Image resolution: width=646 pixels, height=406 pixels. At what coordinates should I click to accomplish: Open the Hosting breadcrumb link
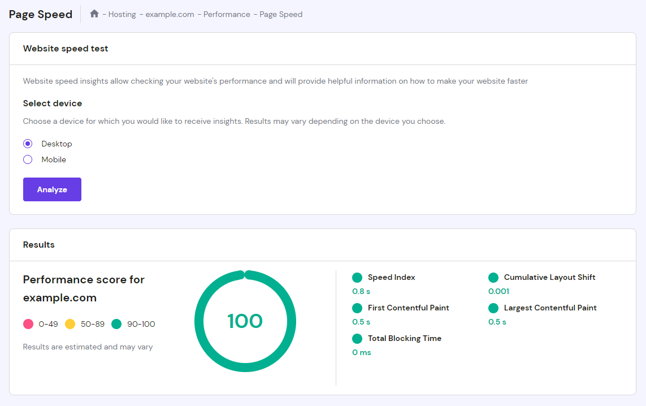tap(122, 14)
